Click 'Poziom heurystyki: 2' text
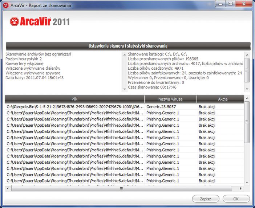This screenshot has height=208, width=255. coord(24,59)
